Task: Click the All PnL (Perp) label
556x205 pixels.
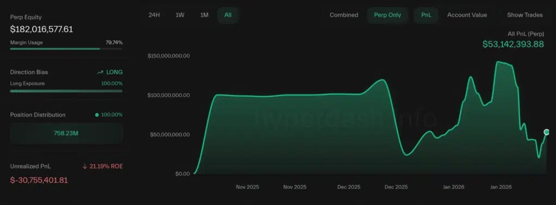Action: [526, 34]
